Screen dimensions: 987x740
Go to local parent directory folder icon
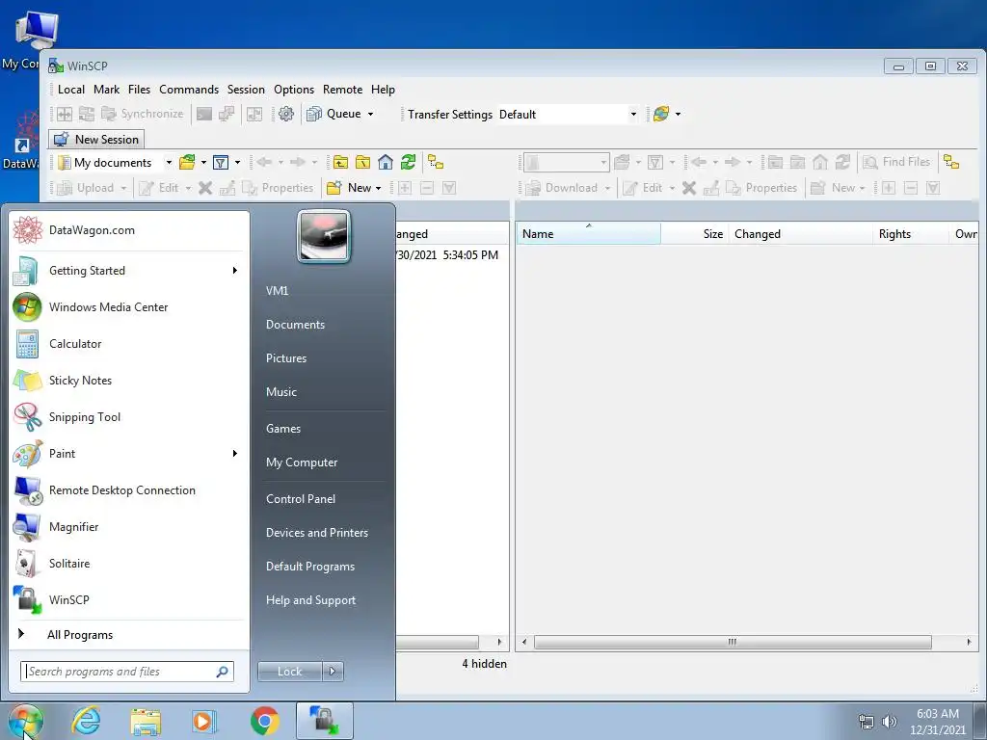pyautogui.click(x=340, y=162)
